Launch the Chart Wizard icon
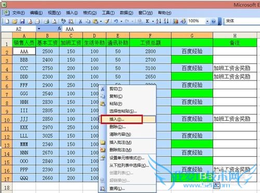The height and width of the screenshot is (193, 260). [x=175, y=21]
